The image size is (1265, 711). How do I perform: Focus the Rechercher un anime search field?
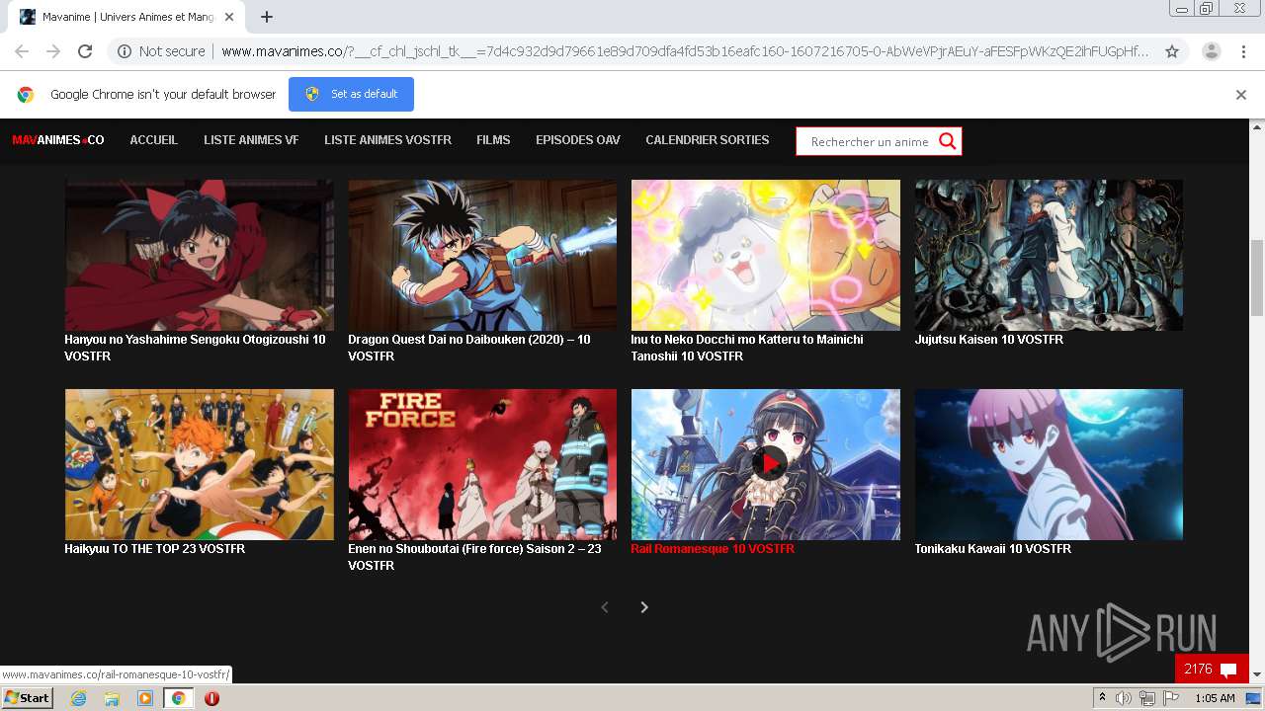(868, 141)
